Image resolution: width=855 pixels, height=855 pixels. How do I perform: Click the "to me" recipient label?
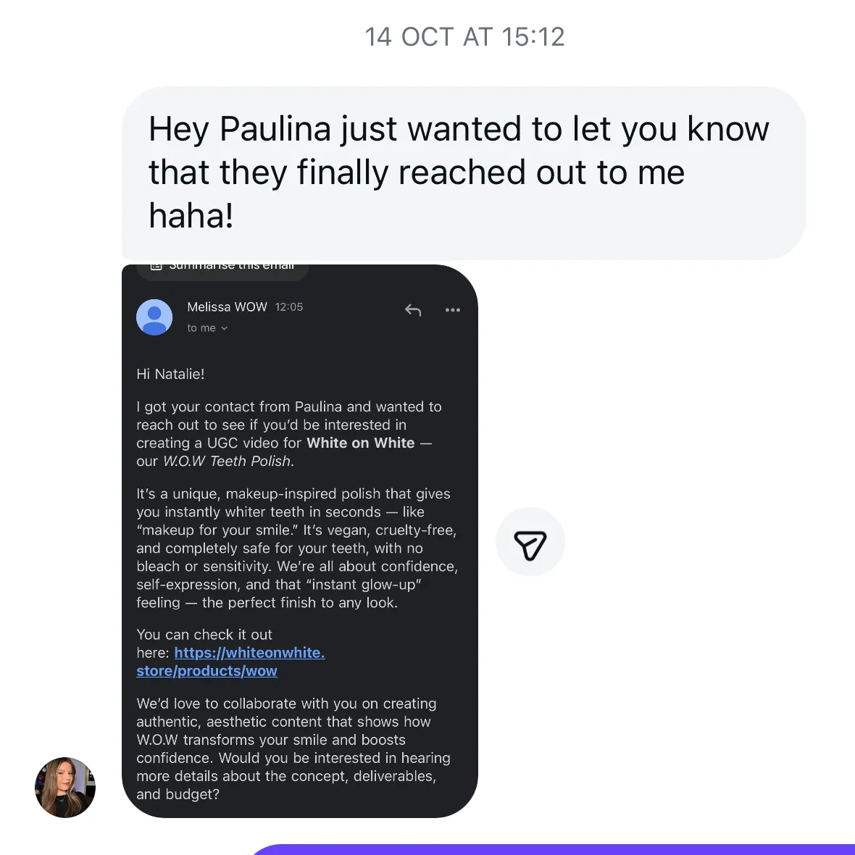201,328
